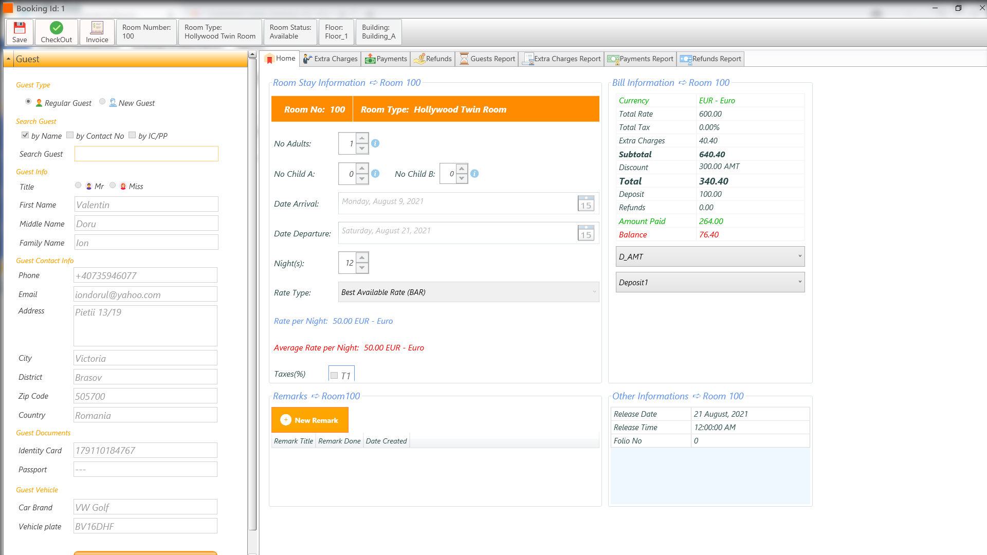Expand the Rate Type dropdown
This screenshot has width=987, height=555.
click(594, 292)
